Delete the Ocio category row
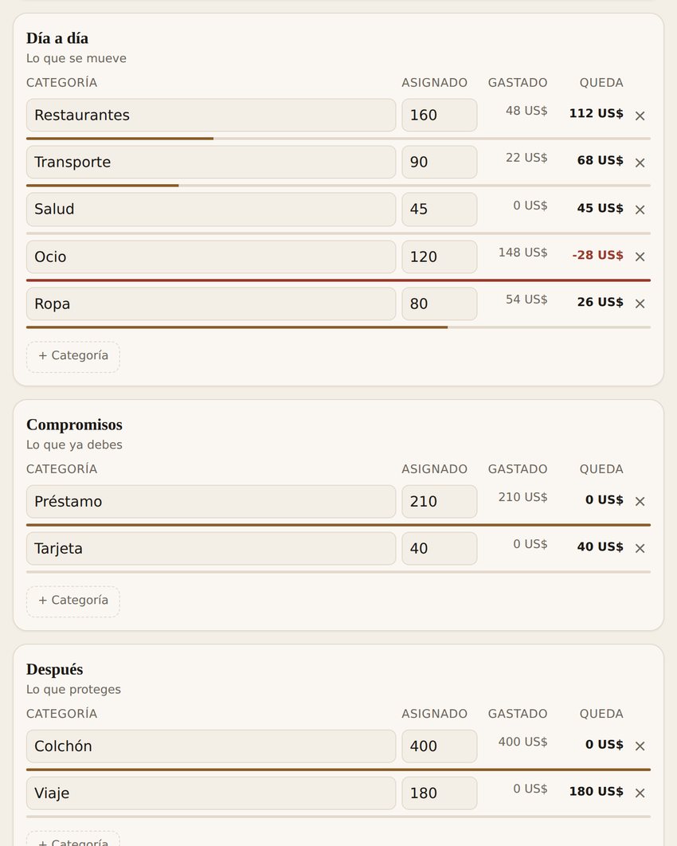 click(640, 257)
